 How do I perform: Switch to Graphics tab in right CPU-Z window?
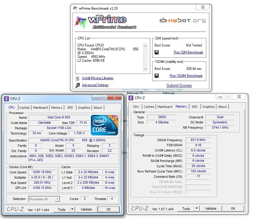click(209, 107)
